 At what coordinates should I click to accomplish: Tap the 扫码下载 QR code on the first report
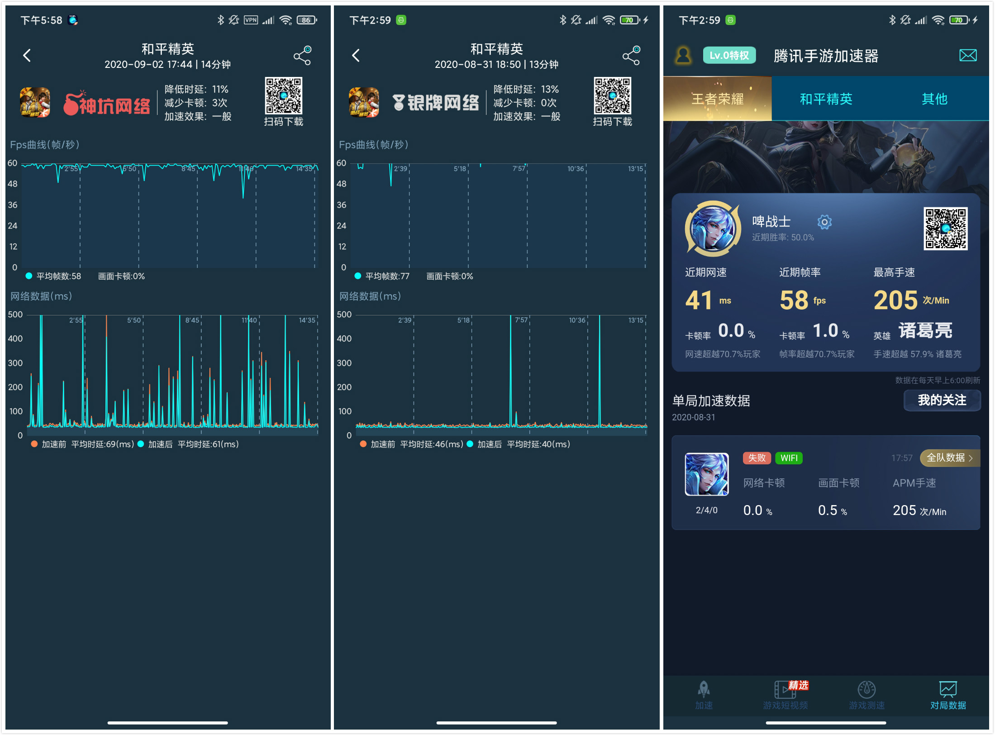[x=283, y=96]
